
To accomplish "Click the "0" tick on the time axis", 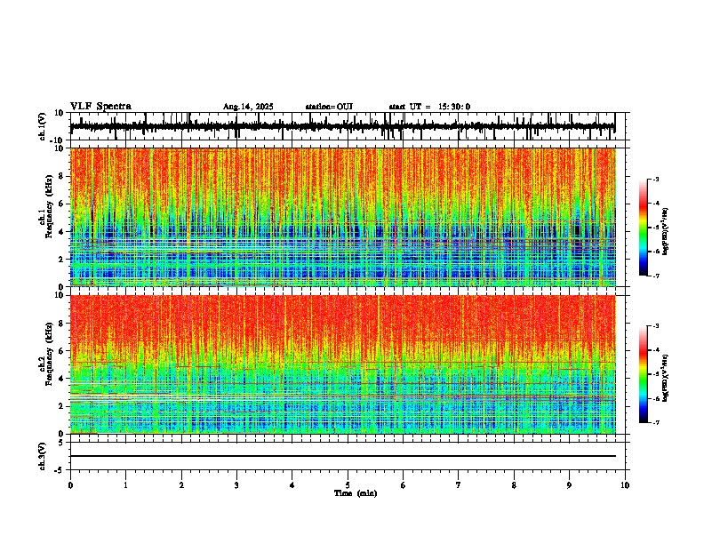I will point(70,485).
